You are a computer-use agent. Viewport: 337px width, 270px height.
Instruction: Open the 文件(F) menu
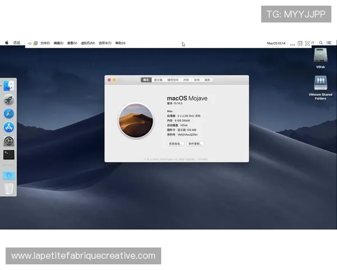(45, 43)
